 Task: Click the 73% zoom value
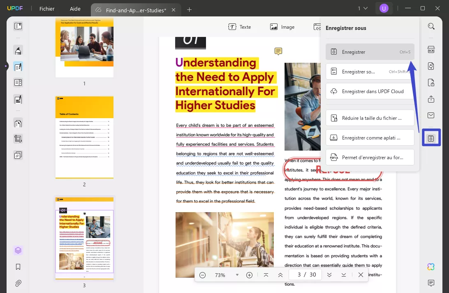point(220,275)
